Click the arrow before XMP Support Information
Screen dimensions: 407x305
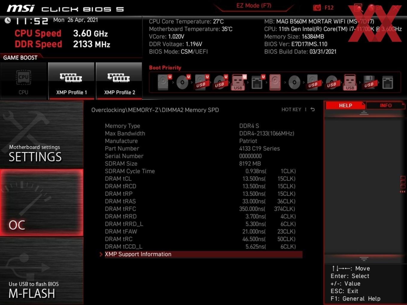[101, 254]
